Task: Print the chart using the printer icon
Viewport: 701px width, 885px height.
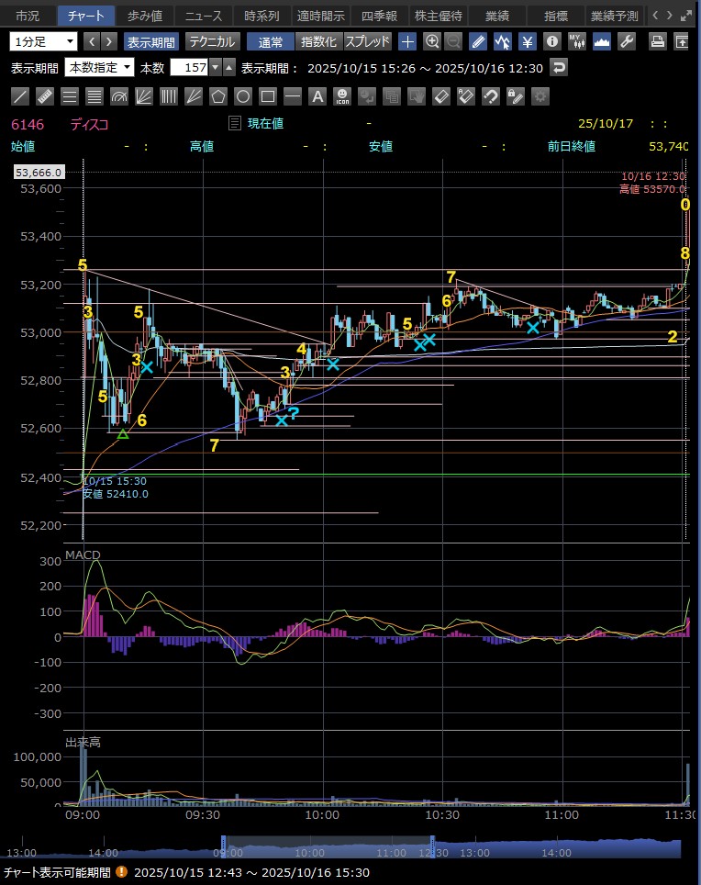Action: (657, 41)
